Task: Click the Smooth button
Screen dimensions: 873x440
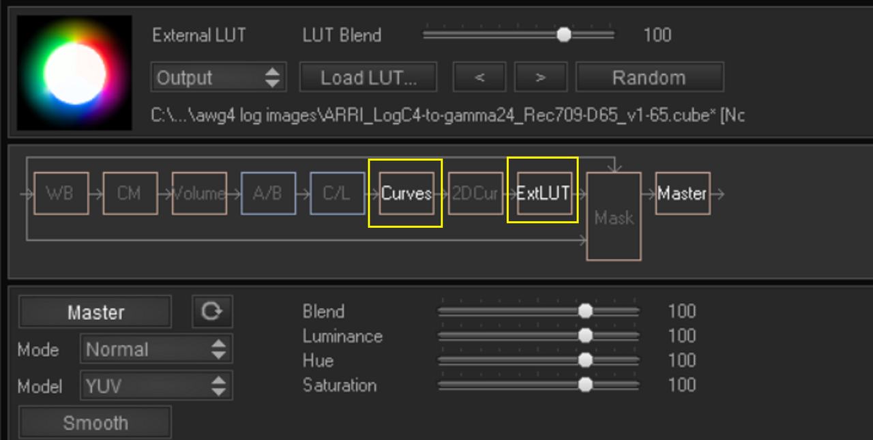Action: pos(95,423)
